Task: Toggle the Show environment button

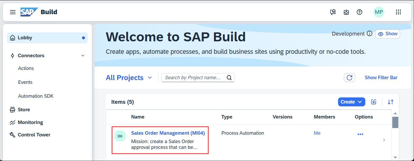Action: click(x=388, y=34)
